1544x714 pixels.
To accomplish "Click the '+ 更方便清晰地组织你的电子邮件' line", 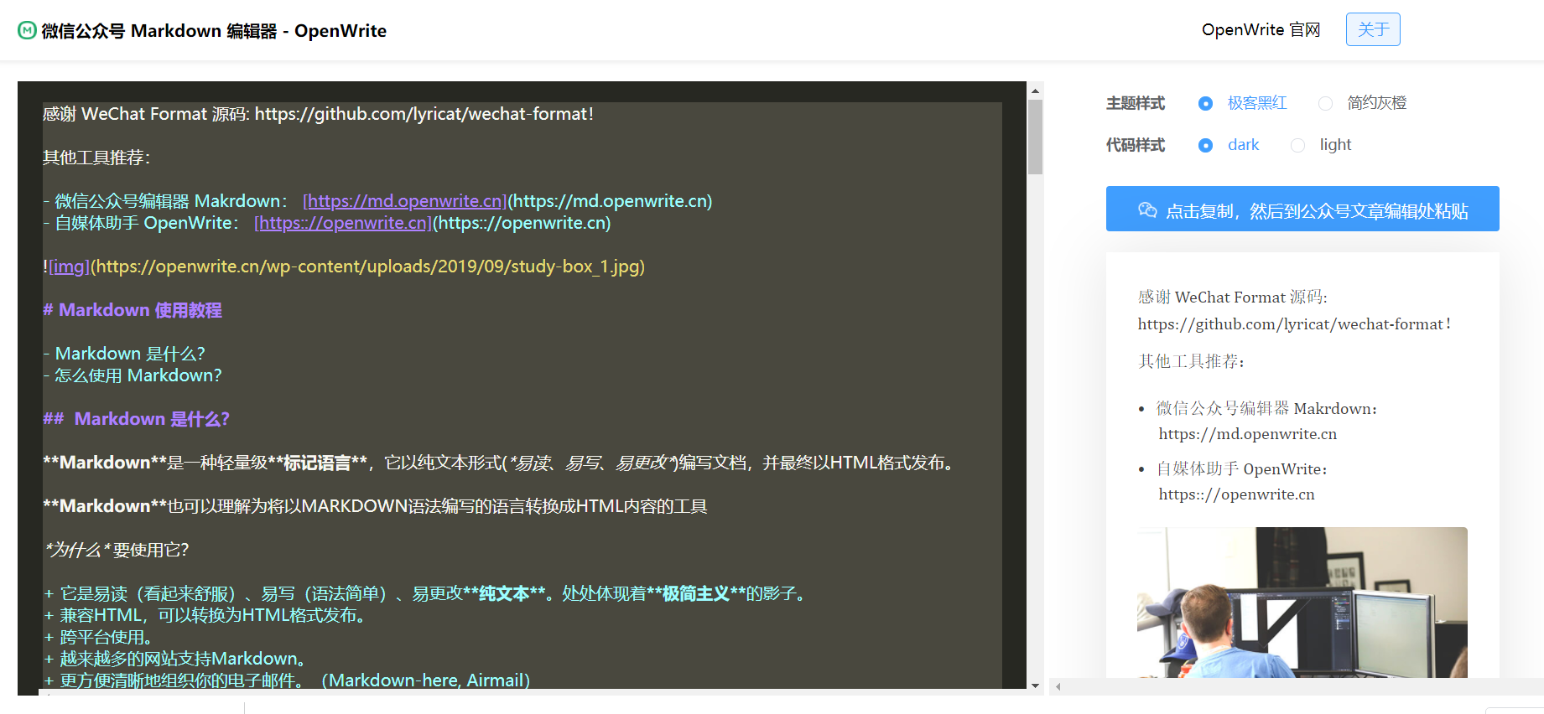I will tap(287, 680).
